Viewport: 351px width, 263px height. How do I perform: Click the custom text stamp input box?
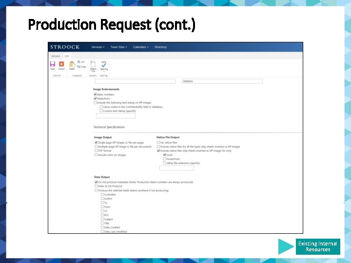click(116, 115)
